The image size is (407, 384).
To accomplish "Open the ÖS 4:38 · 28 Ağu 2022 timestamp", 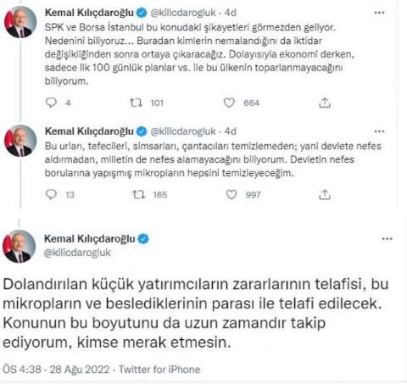I will pos(56,370).
